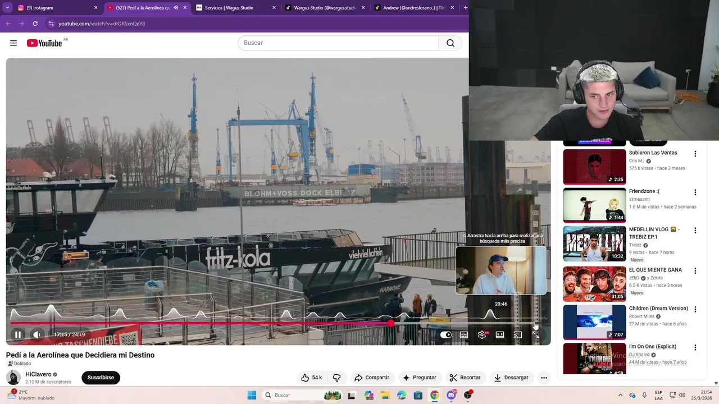Open the YouTube hamburger guide menu
719x404 pixels.
(13, 43)
